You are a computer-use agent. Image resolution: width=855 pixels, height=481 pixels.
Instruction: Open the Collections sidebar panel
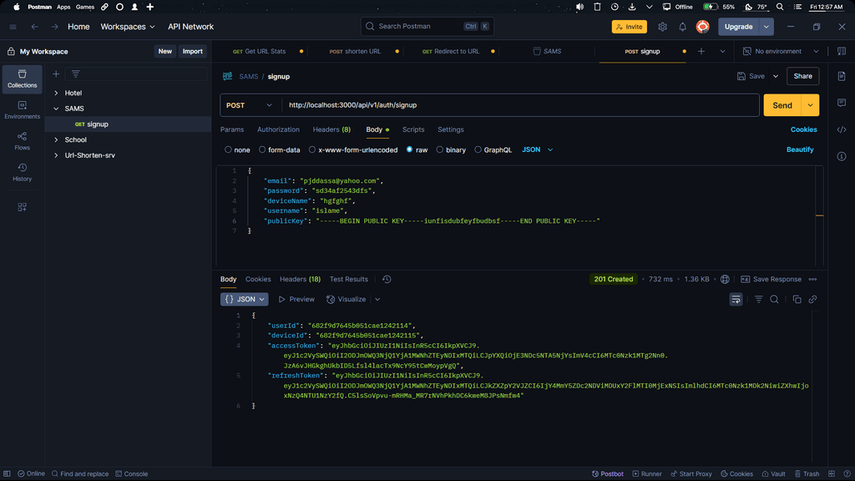(x=22, y=78)
